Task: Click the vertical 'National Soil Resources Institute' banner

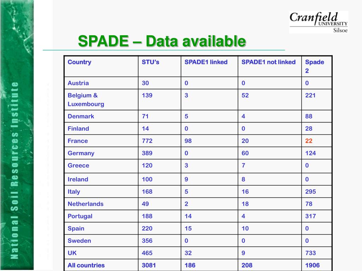Action: 15,170
